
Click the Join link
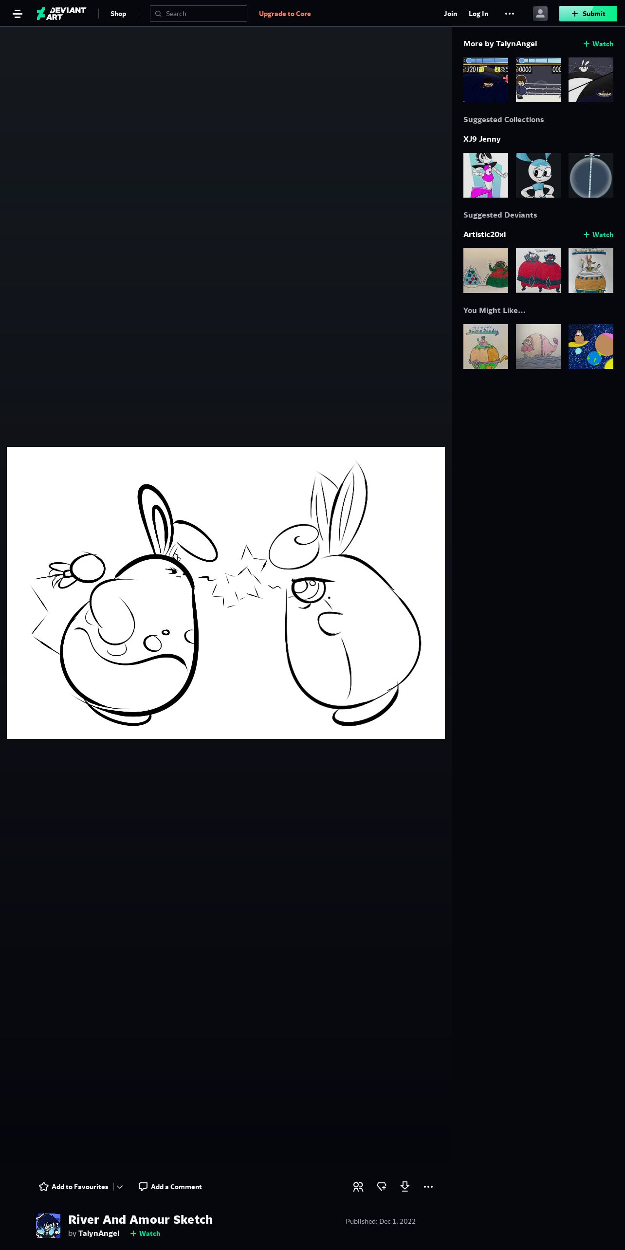[450, 14]
